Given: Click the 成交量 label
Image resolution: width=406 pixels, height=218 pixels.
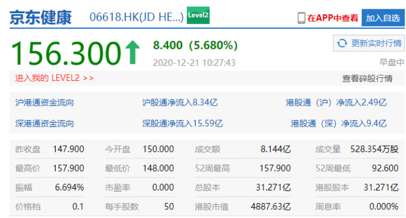Looking at the screenshot, I should click(x=328, y=150).
